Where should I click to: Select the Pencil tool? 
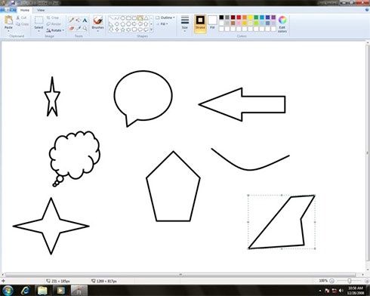click(72, 20)
